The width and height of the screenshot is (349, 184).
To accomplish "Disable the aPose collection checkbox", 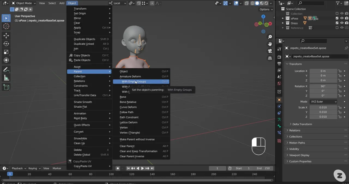I will pos(337,18).
